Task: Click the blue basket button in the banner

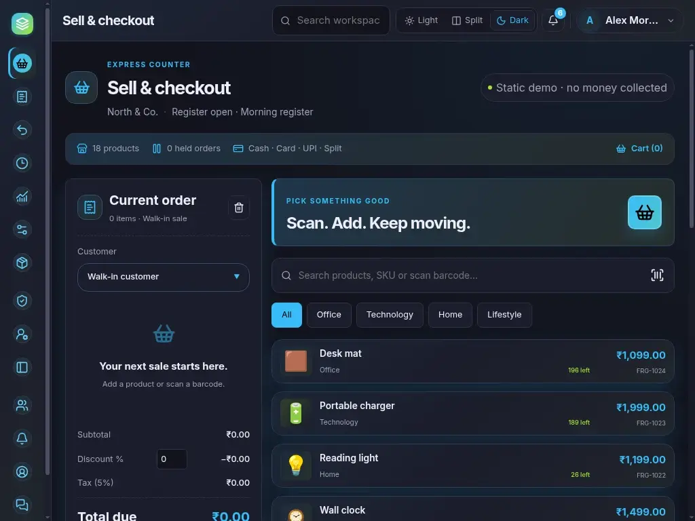Action: point(645,212)
